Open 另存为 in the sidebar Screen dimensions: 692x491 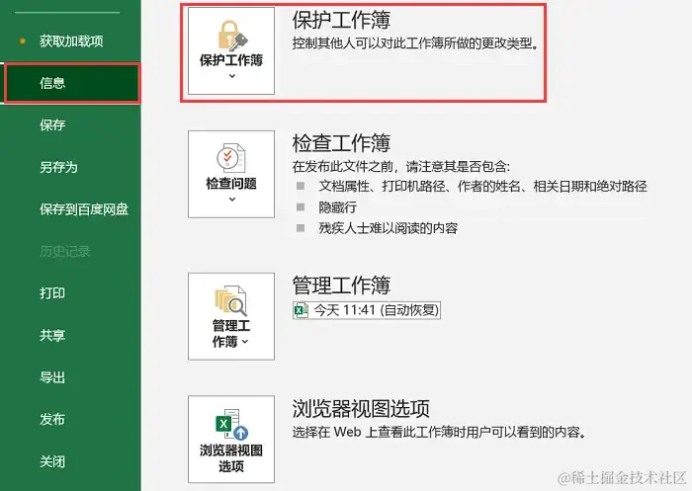pos(58,167)
